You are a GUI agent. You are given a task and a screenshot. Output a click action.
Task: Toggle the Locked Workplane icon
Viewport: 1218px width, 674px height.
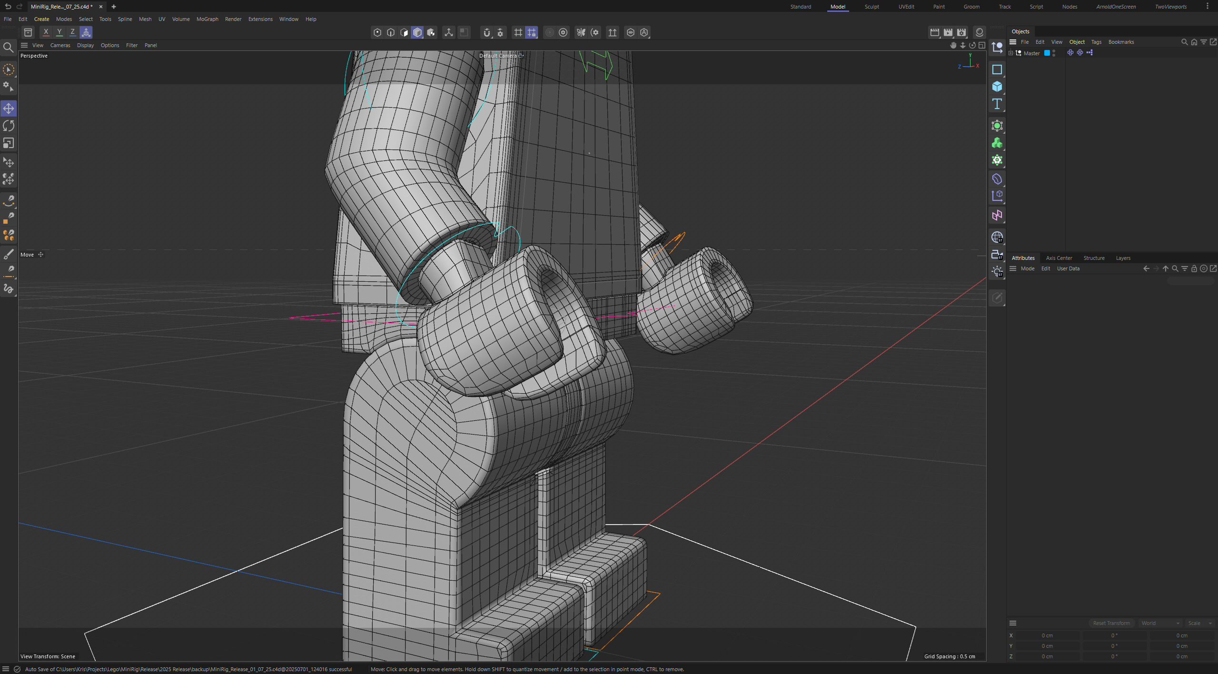tap(532, 32)
